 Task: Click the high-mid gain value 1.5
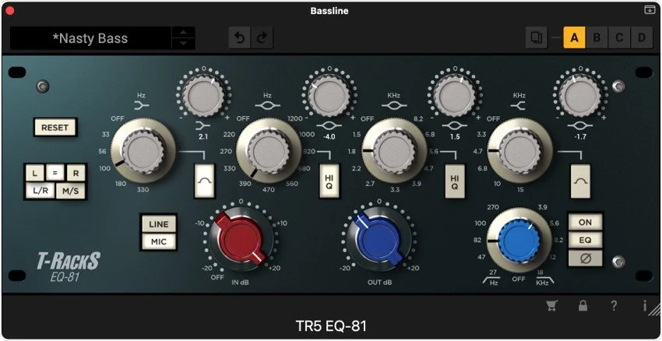point(455,137)
